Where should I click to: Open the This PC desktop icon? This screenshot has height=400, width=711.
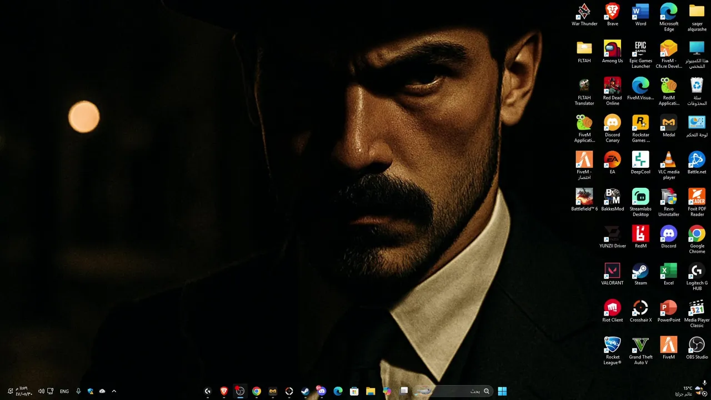pos(697,54)
